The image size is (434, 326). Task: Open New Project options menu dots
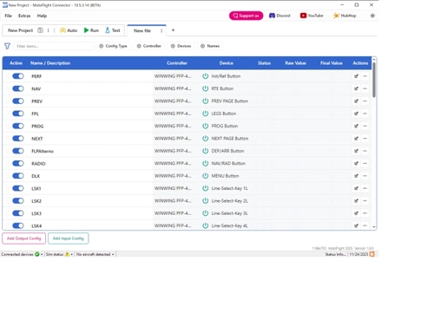(x=49, y=30)
